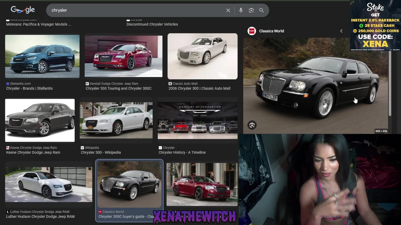Click the Kendall Dodge favicon
Screen dimensions: 401x225
click(87, 84)
